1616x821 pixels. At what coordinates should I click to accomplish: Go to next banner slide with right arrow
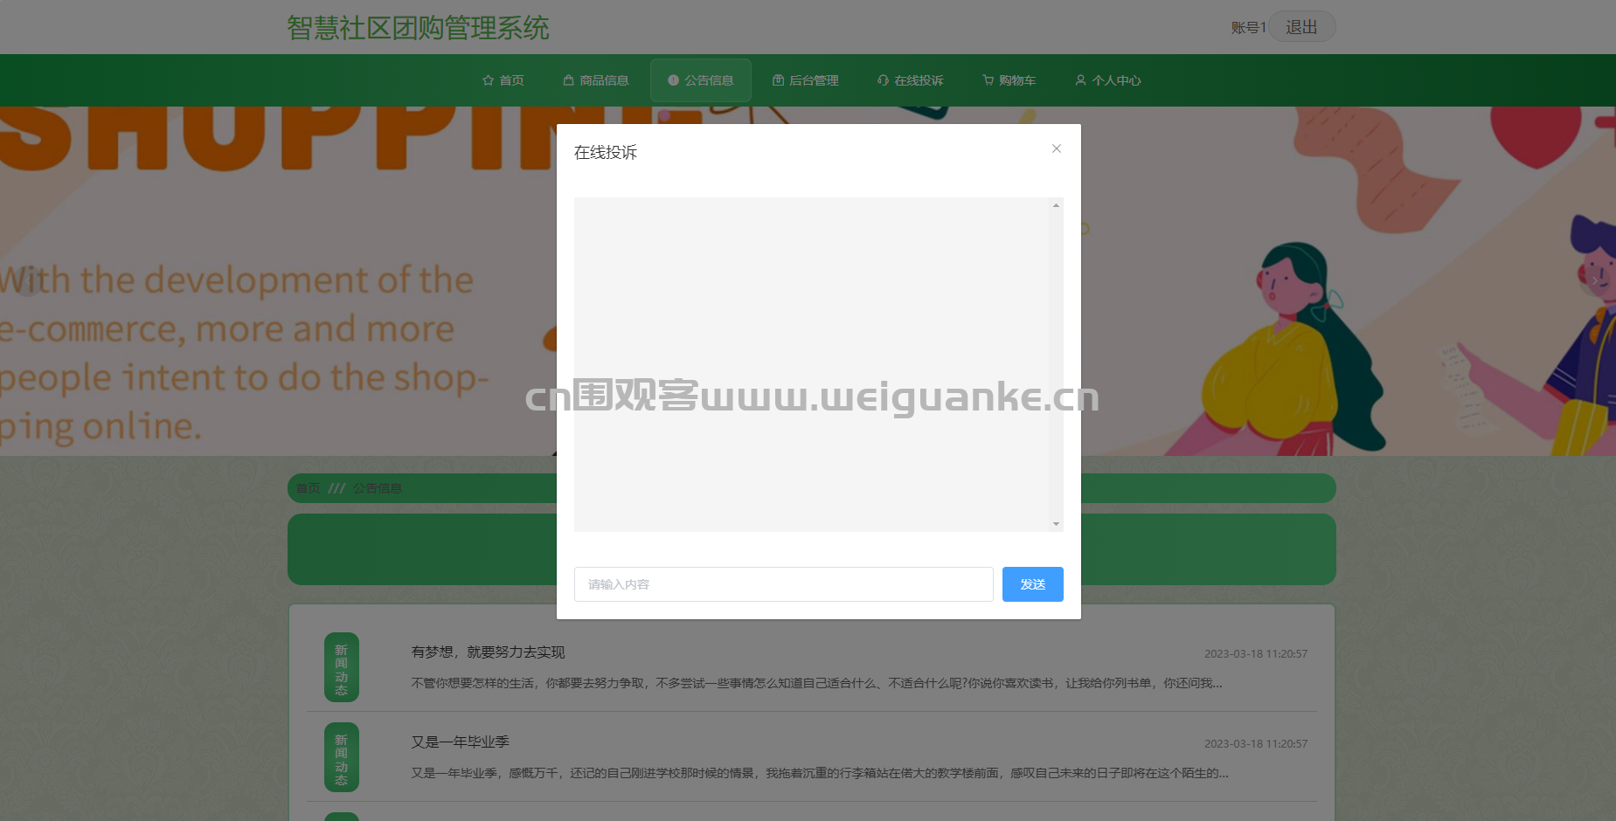click(1593, 281)
